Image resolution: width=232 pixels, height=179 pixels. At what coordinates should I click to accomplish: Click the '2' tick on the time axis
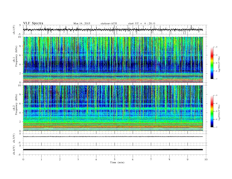pos(60,159)
